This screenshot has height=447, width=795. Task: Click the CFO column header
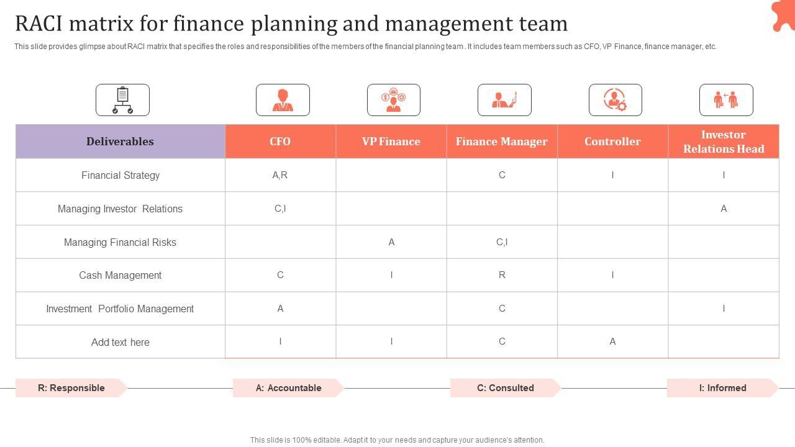pos(280,142)
